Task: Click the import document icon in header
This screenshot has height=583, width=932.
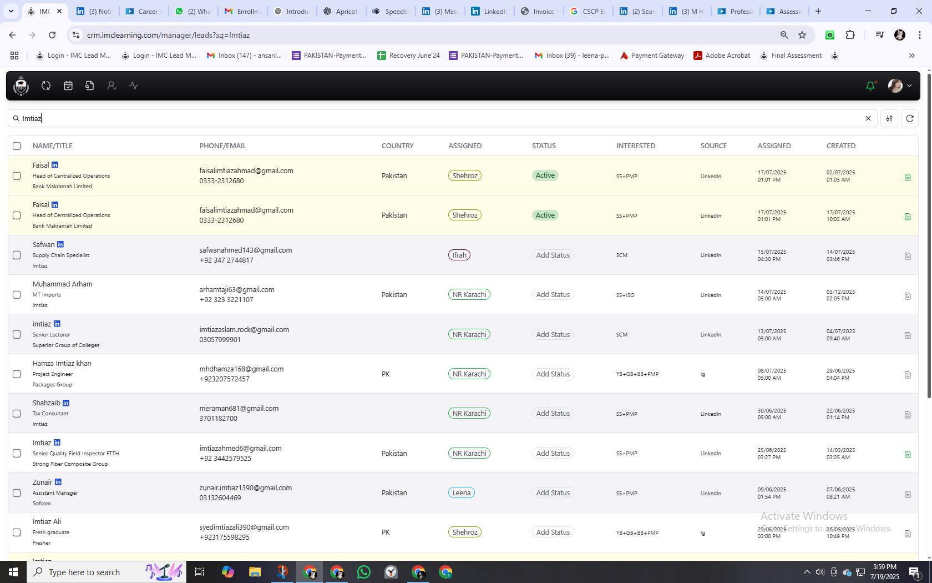Action: [x=90, y=86]
